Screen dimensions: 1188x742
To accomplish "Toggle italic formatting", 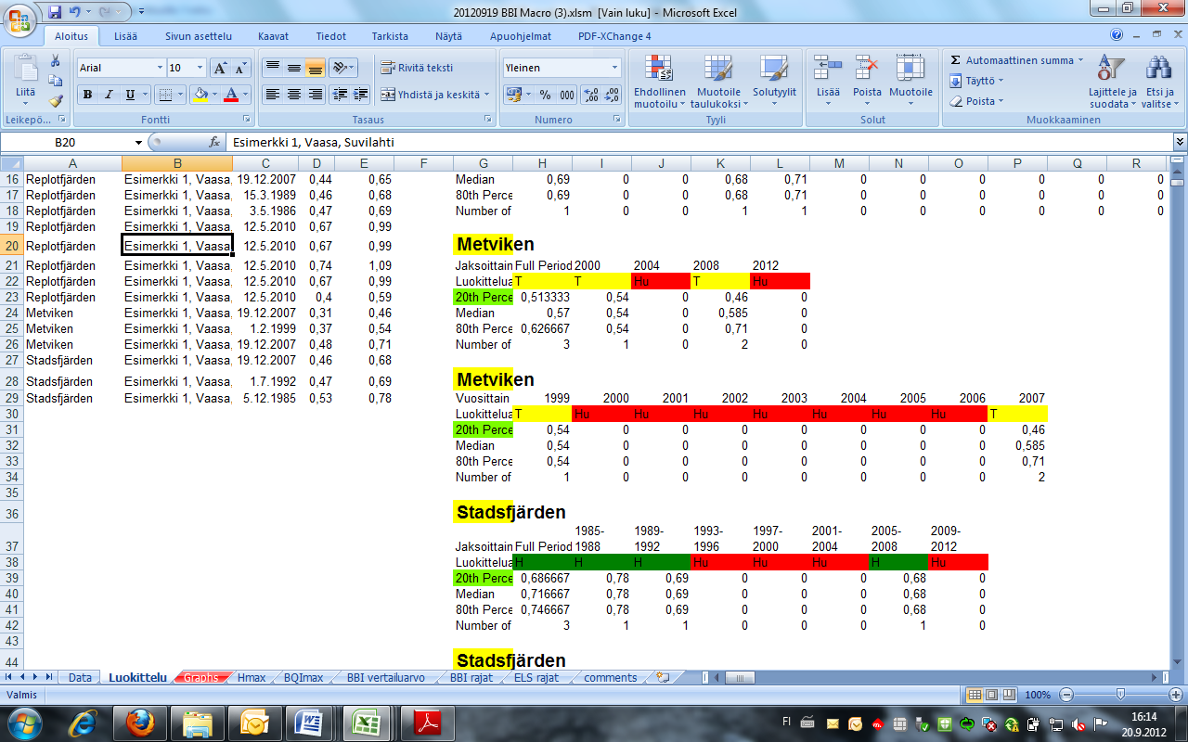I will pos(109,95).
